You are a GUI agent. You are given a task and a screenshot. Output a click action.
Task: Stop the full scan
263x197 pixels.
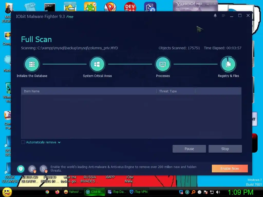click(x=225, y=149)
